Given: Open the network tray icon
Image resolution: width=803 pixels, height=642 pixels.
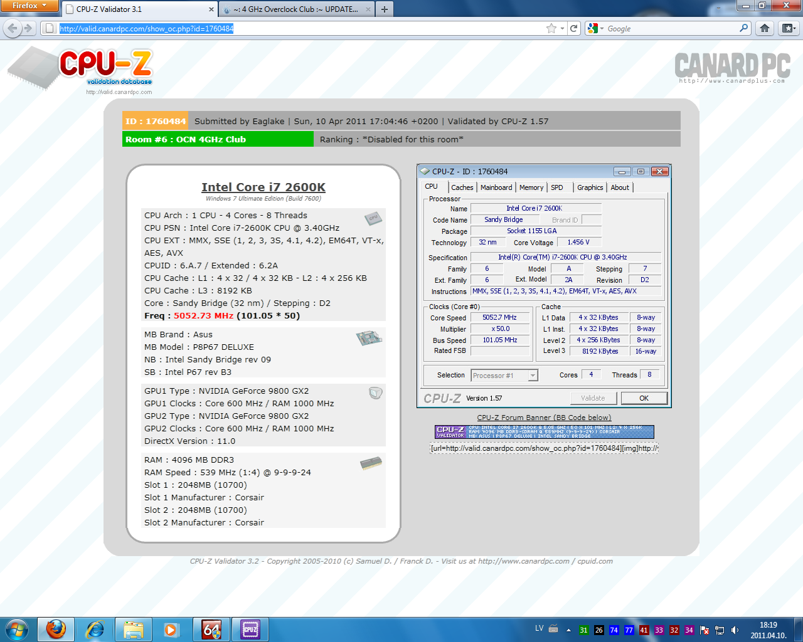Looking at the screenshot, I should point(720,630).
